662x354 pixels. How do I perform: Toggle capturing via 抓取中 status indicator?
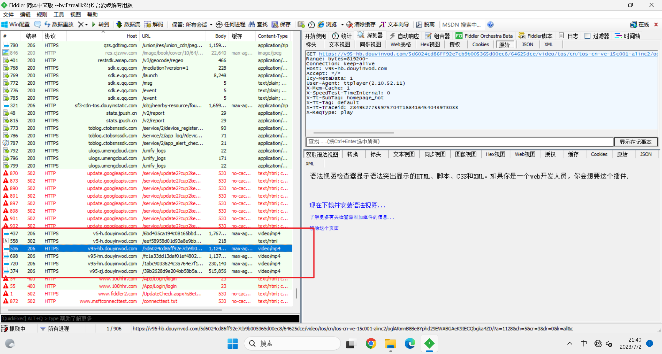(x=15, y=328)
